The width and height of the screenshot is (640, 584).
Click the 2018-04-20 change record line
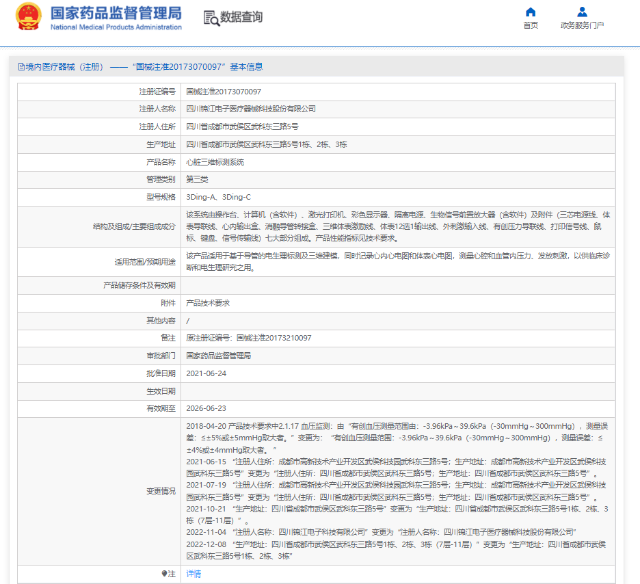[397, 438]
